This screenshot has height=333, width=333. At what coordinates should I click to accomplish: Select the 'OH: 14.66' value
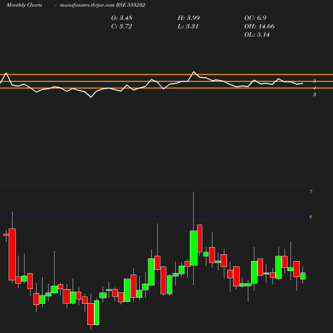coord(259,27)
